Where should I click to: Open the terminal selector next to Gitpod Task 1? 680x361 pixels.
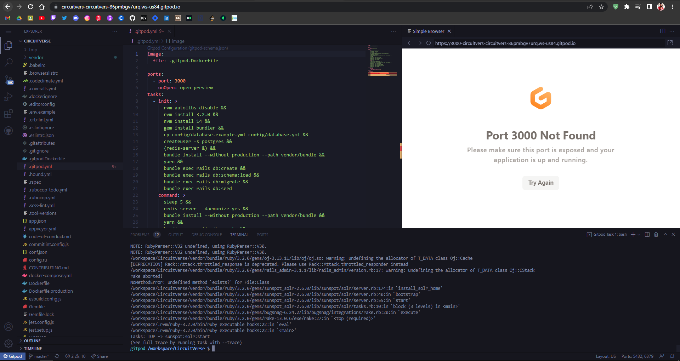pos(639,234)
